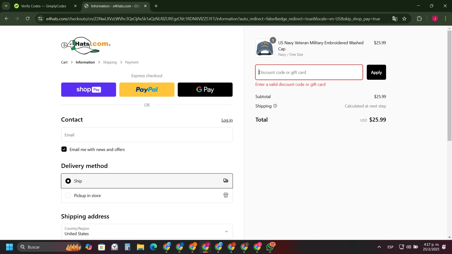Go back to Cart breadcrumb

pyautogui.click(x=64, y=62)
